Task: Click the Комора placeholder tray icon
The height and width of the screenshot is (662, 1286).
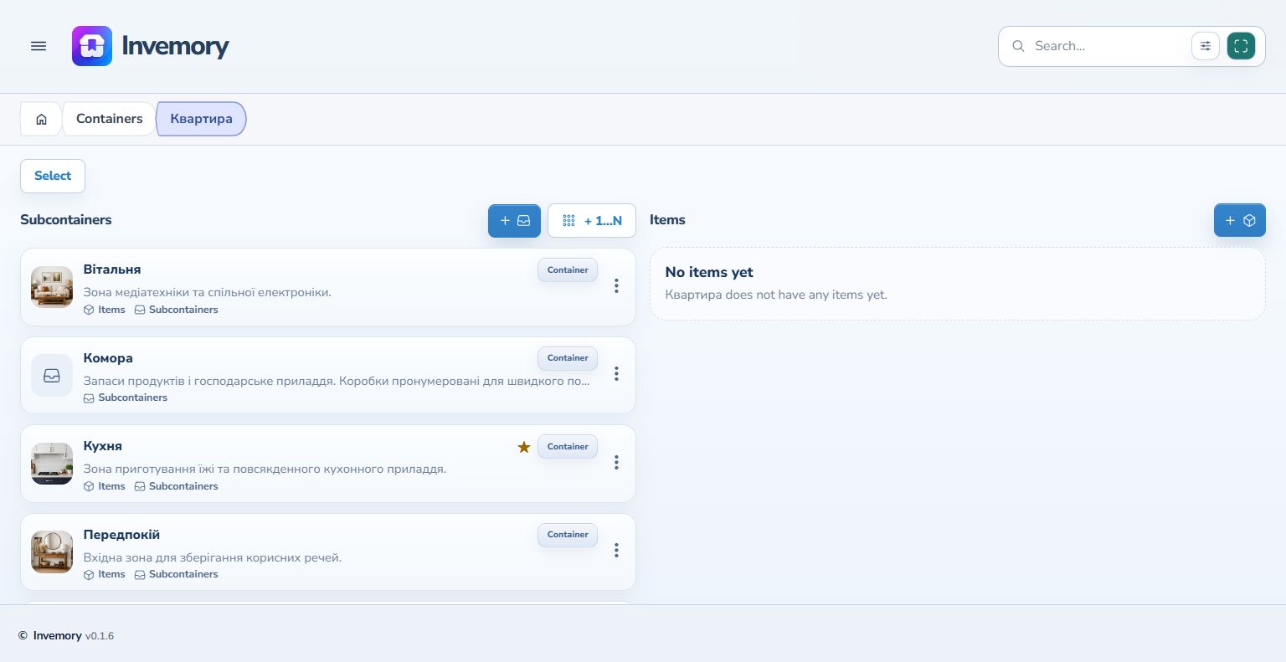Action: coord(52,376)
